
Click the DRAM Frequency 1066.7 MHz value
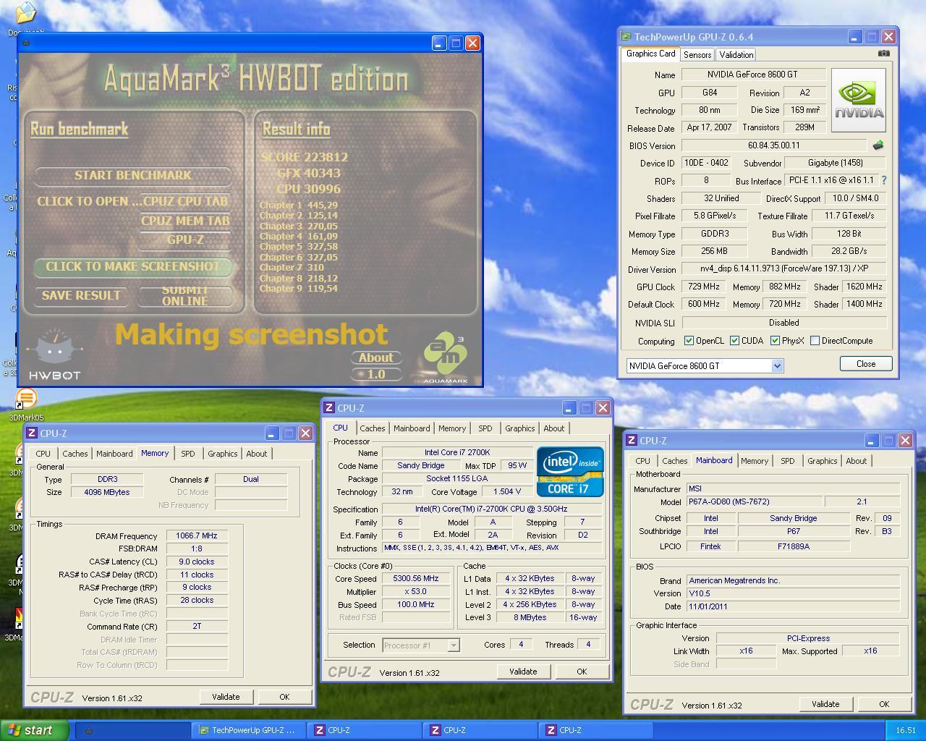pyautogui.click(x=197, y=536)
